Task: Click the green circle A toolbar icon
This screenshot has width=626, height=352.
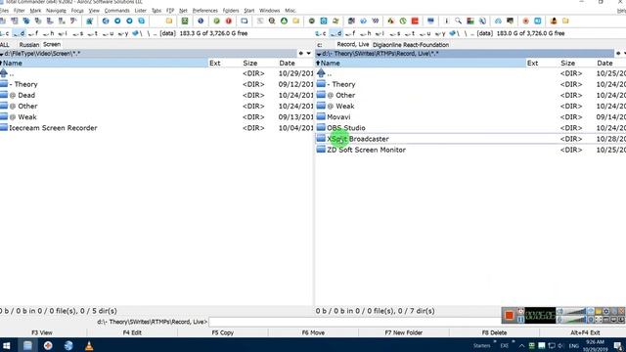Action: coord(284,21)
